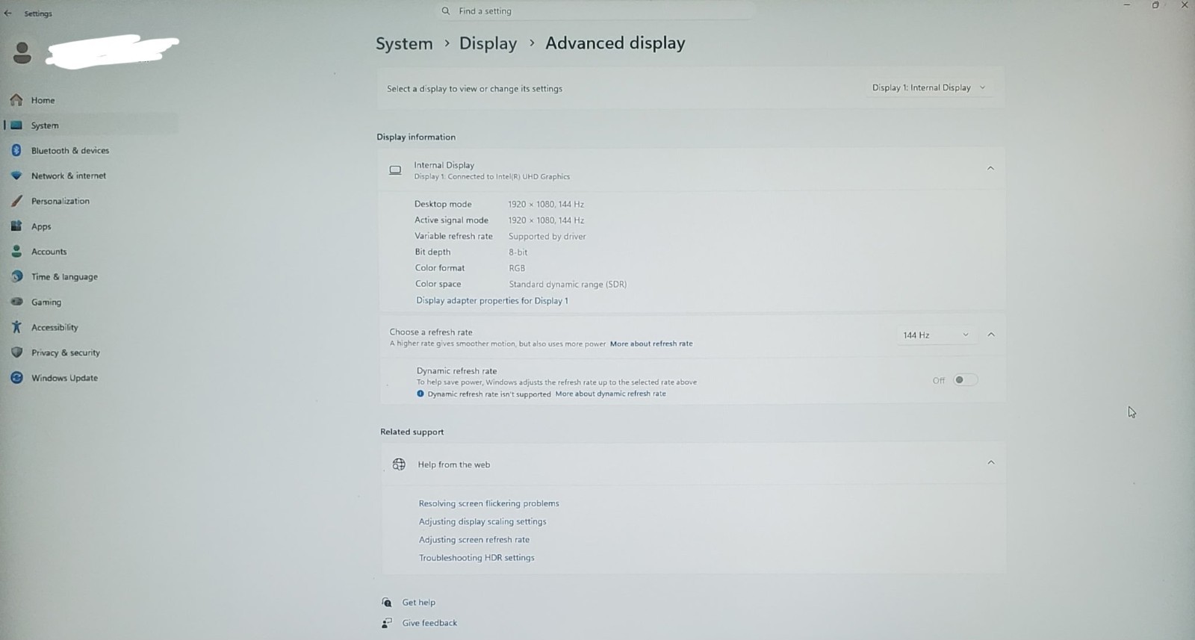Open Display adapter properties for Display 1
1195x640 pixels.
pyautogui.click(x=491, y=300)
